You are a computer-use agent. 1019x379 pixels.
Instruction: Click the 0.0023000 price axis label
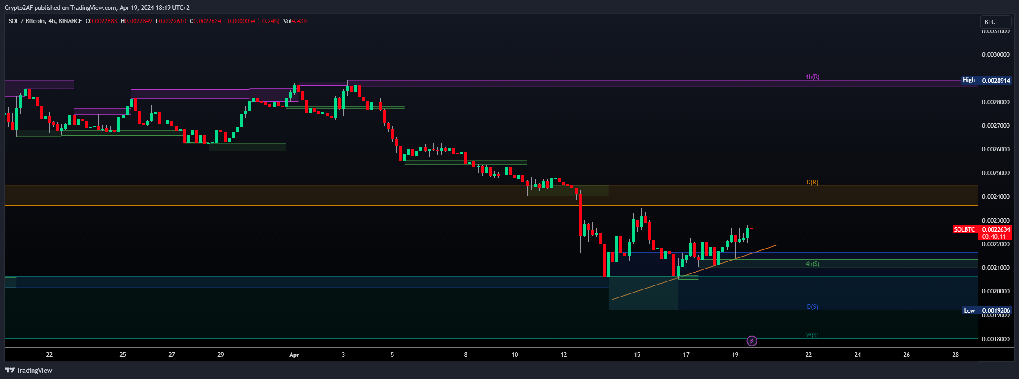(995, 220)
